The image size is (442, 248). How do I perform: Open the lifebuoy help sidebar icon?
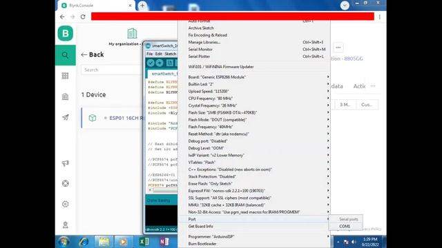tap(65, 183)
